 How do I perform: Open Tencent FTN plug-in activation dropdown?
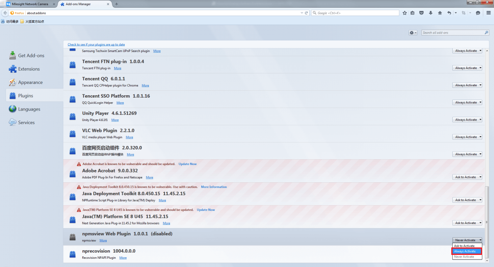[x=467, y=68]
